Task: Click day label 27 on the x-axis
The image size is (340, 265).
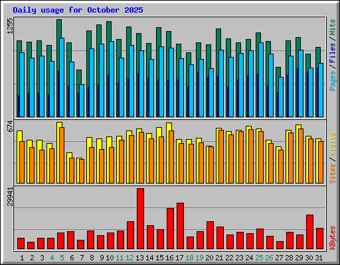Action: coord(279,258)
